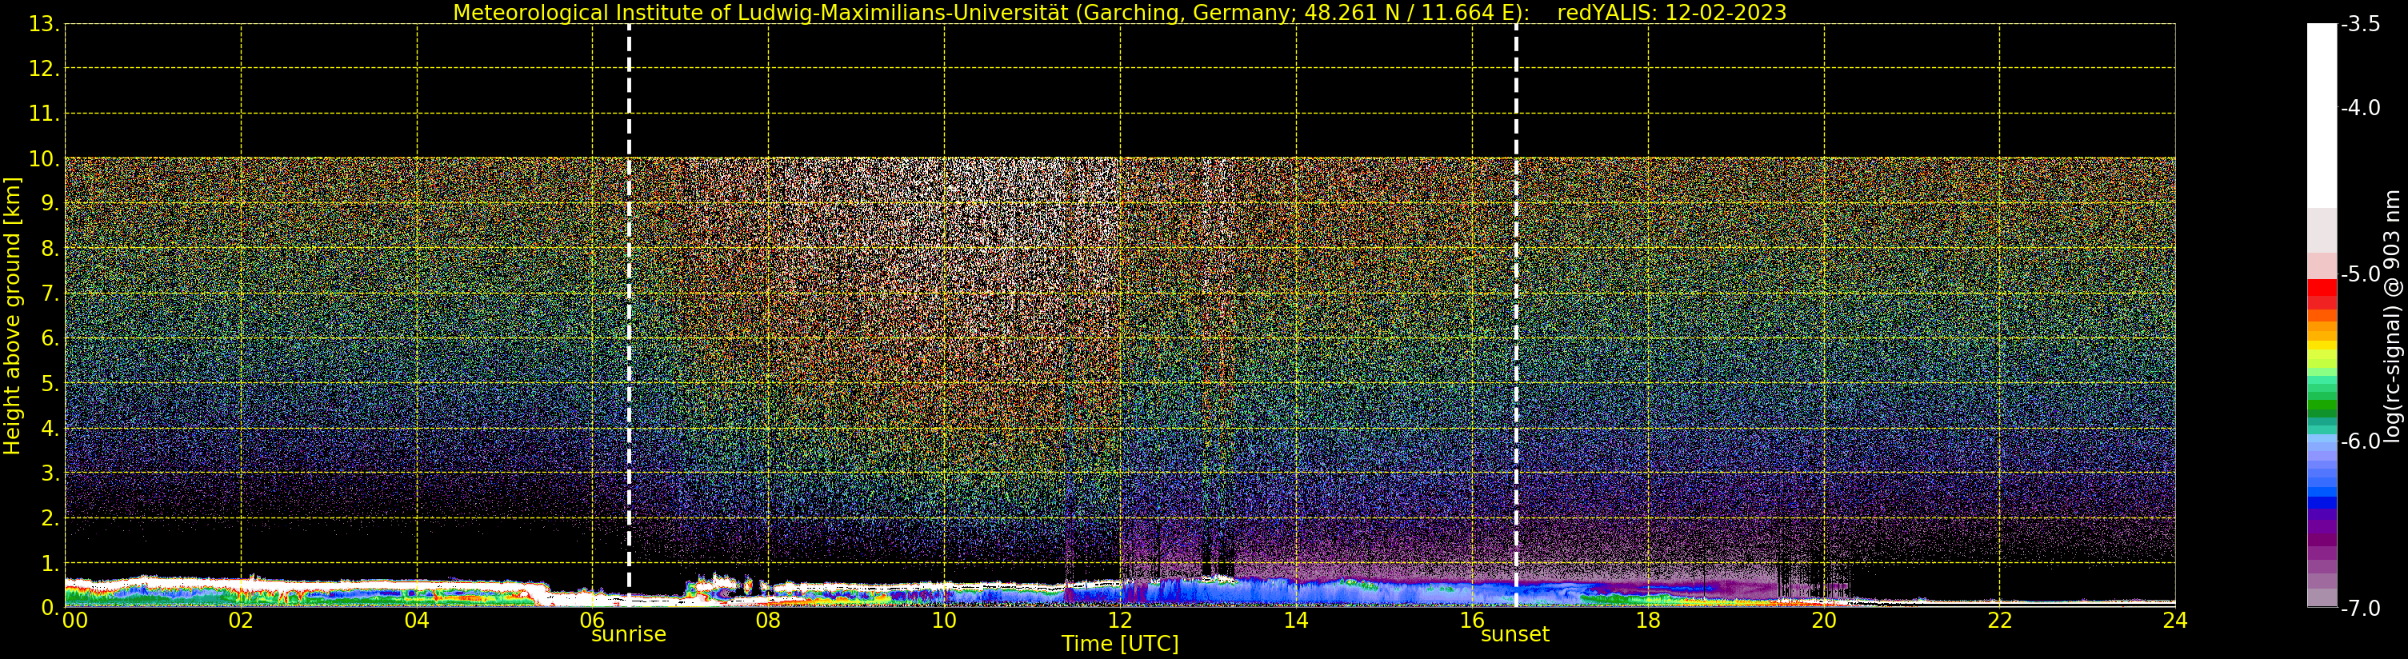This screenshot has height=659, width=2408.
Task: Click the height axis tick '6.'
Action: pyautogui.click(x=50, y=338)
